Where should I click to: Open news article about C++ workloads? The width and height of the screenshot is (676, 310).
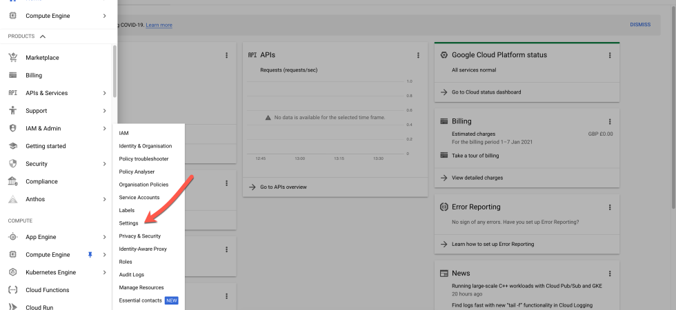point(527,286)
